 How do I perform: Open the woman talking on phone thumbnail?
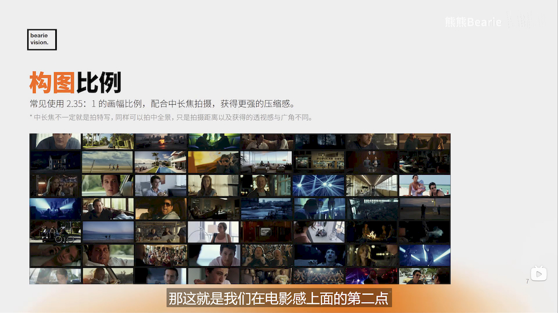tap(55, 185)
